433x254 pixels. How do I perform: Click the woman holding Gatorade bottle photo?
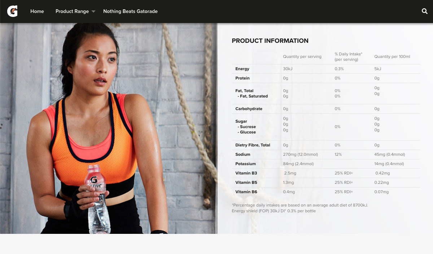coord(109,128)
